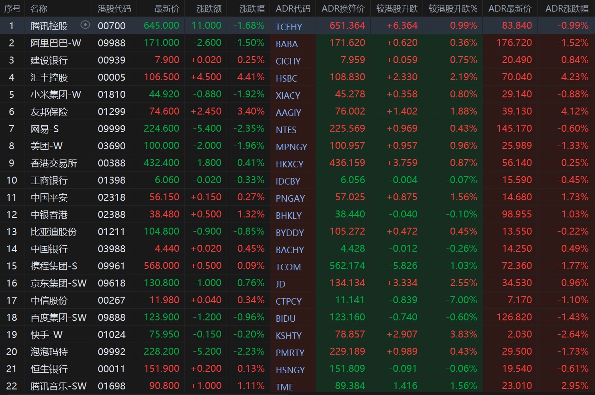
Task: Click the ADR代码 column header
Action: click(293, 8)
